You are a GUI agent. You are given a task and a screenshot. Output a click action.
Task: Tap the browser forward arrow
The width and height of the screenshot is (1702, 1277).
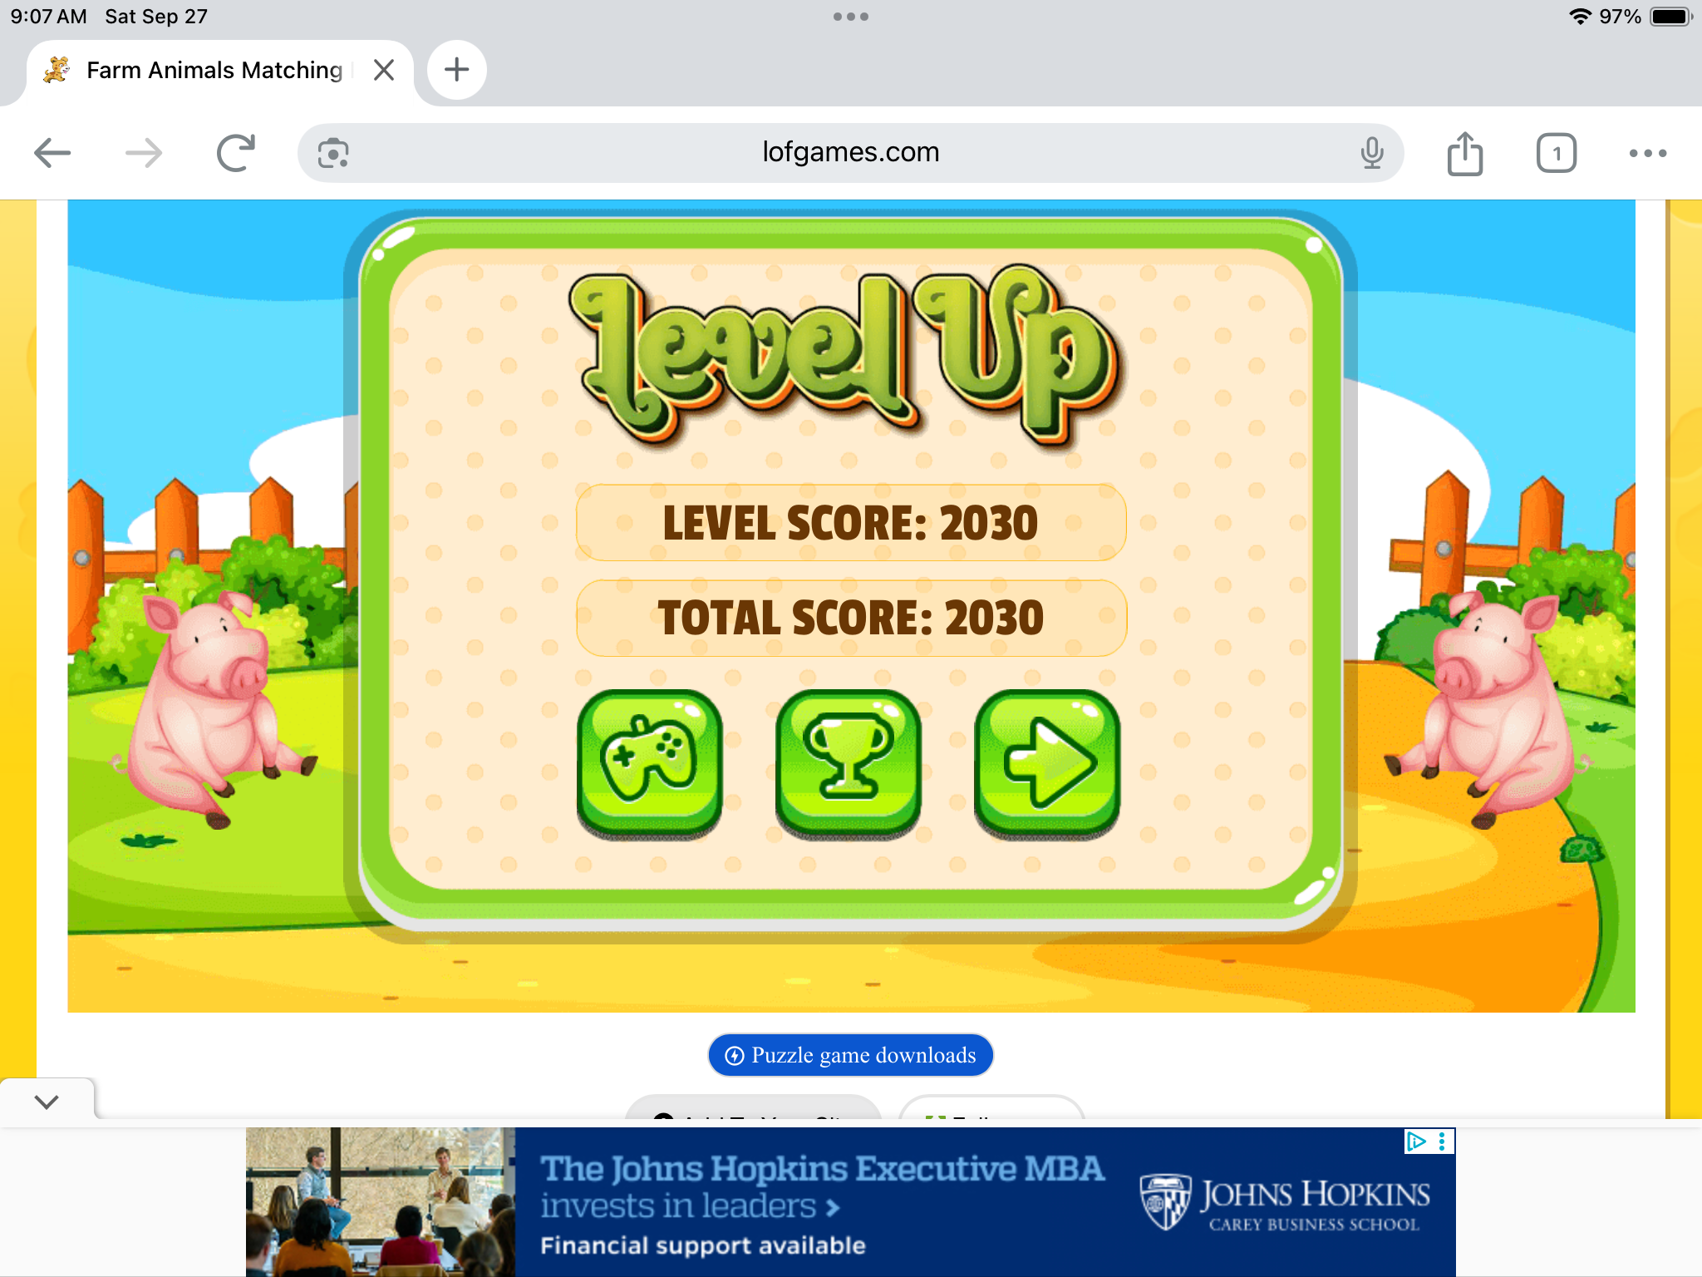coord(144,153)
